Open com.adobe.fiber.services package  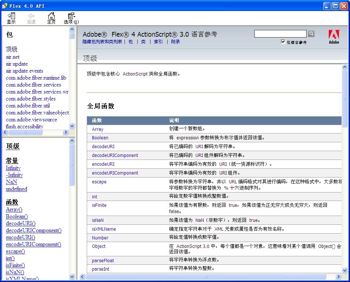click(x=33, y=85)
